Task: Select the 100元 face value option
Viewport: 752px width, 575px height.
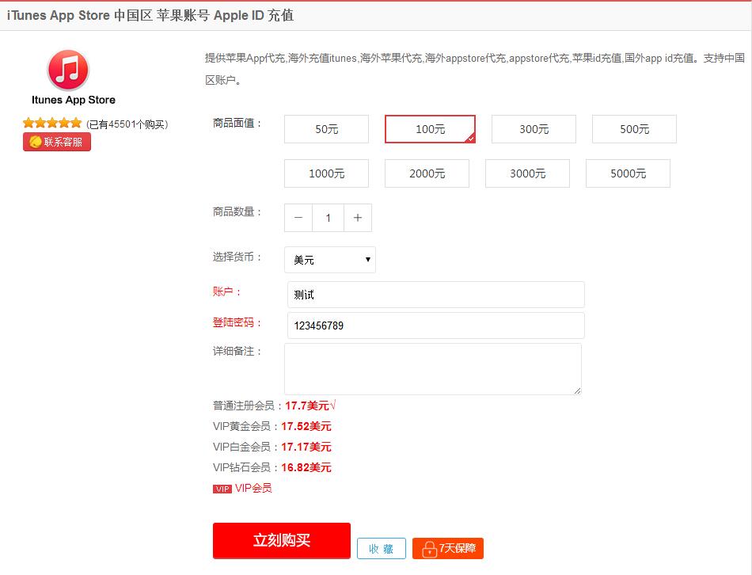Action: 430,129
